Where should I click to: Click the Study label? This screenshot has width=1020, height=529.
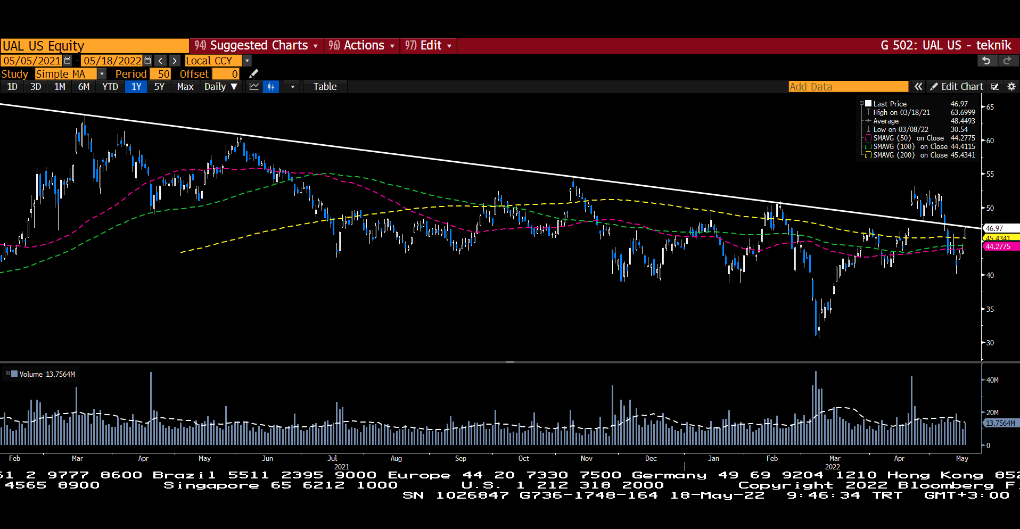[14, 74]
